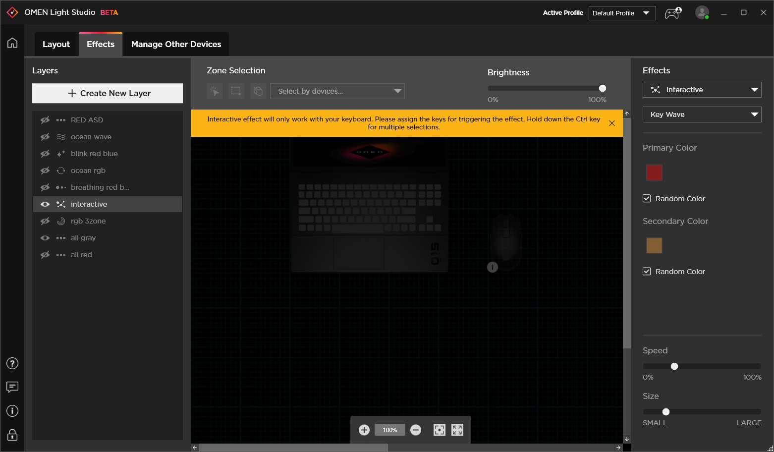Zoom in on the device canvas
The width and height of the screenshot is (774, 452).
point(364,430)
